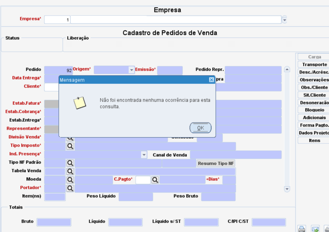The width and height of the screenshot is (329, 232).
Task: Open the Transporte side button
Action: (314, 65)
